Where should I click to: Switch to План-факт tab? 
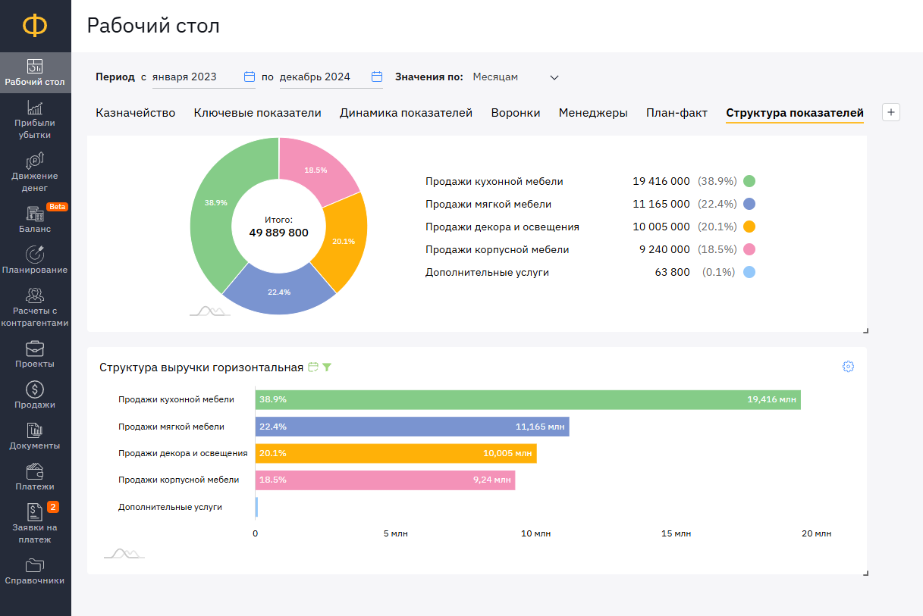click(677, 113)
